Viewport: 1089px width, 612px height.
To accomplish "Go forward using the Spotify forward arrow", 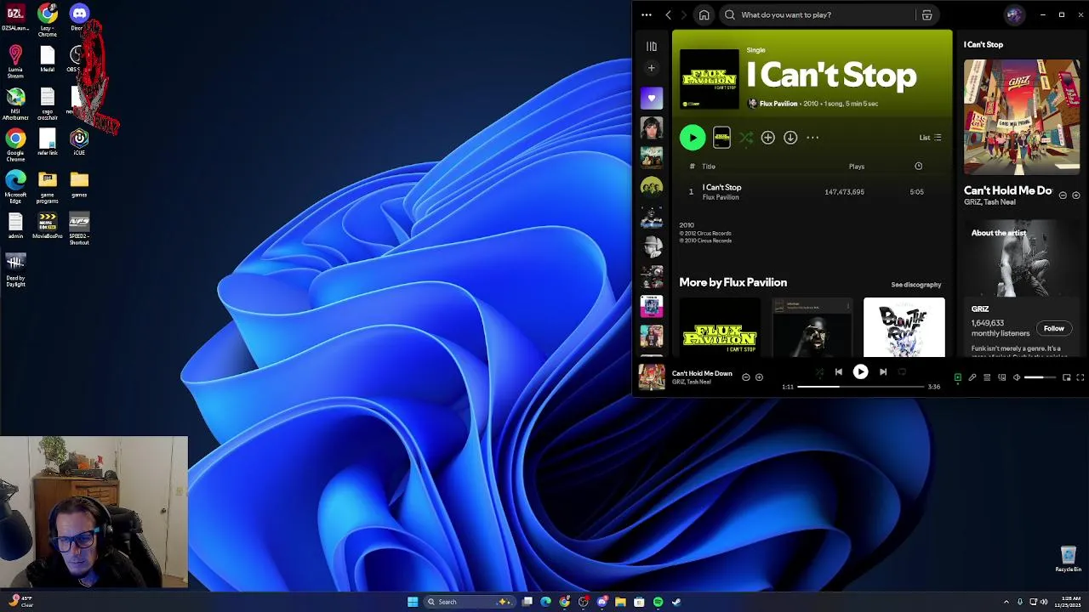I will pyautogui.click(x=683, y=14).
